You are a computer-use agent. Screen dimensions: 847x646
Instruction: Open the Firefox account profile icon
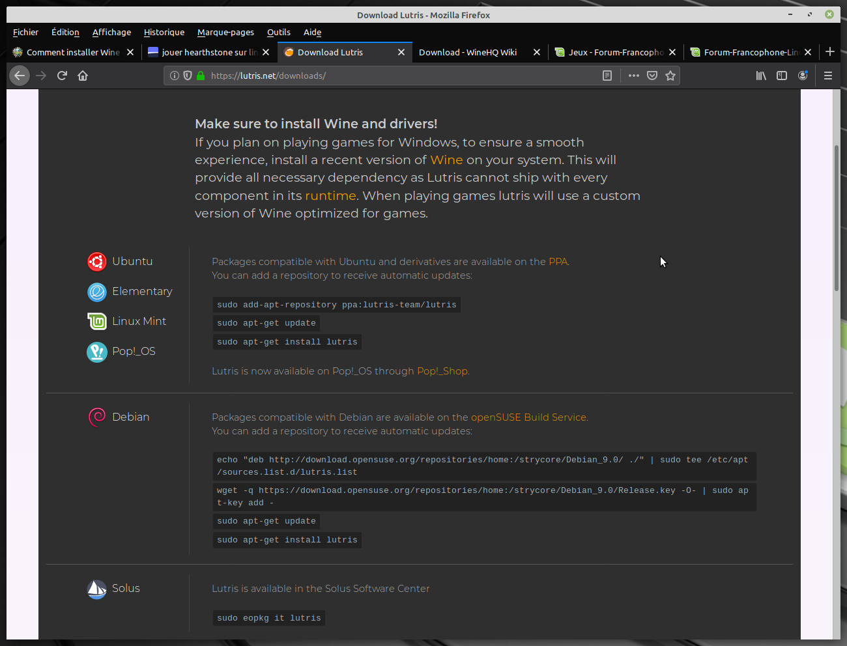click(803, 76)
